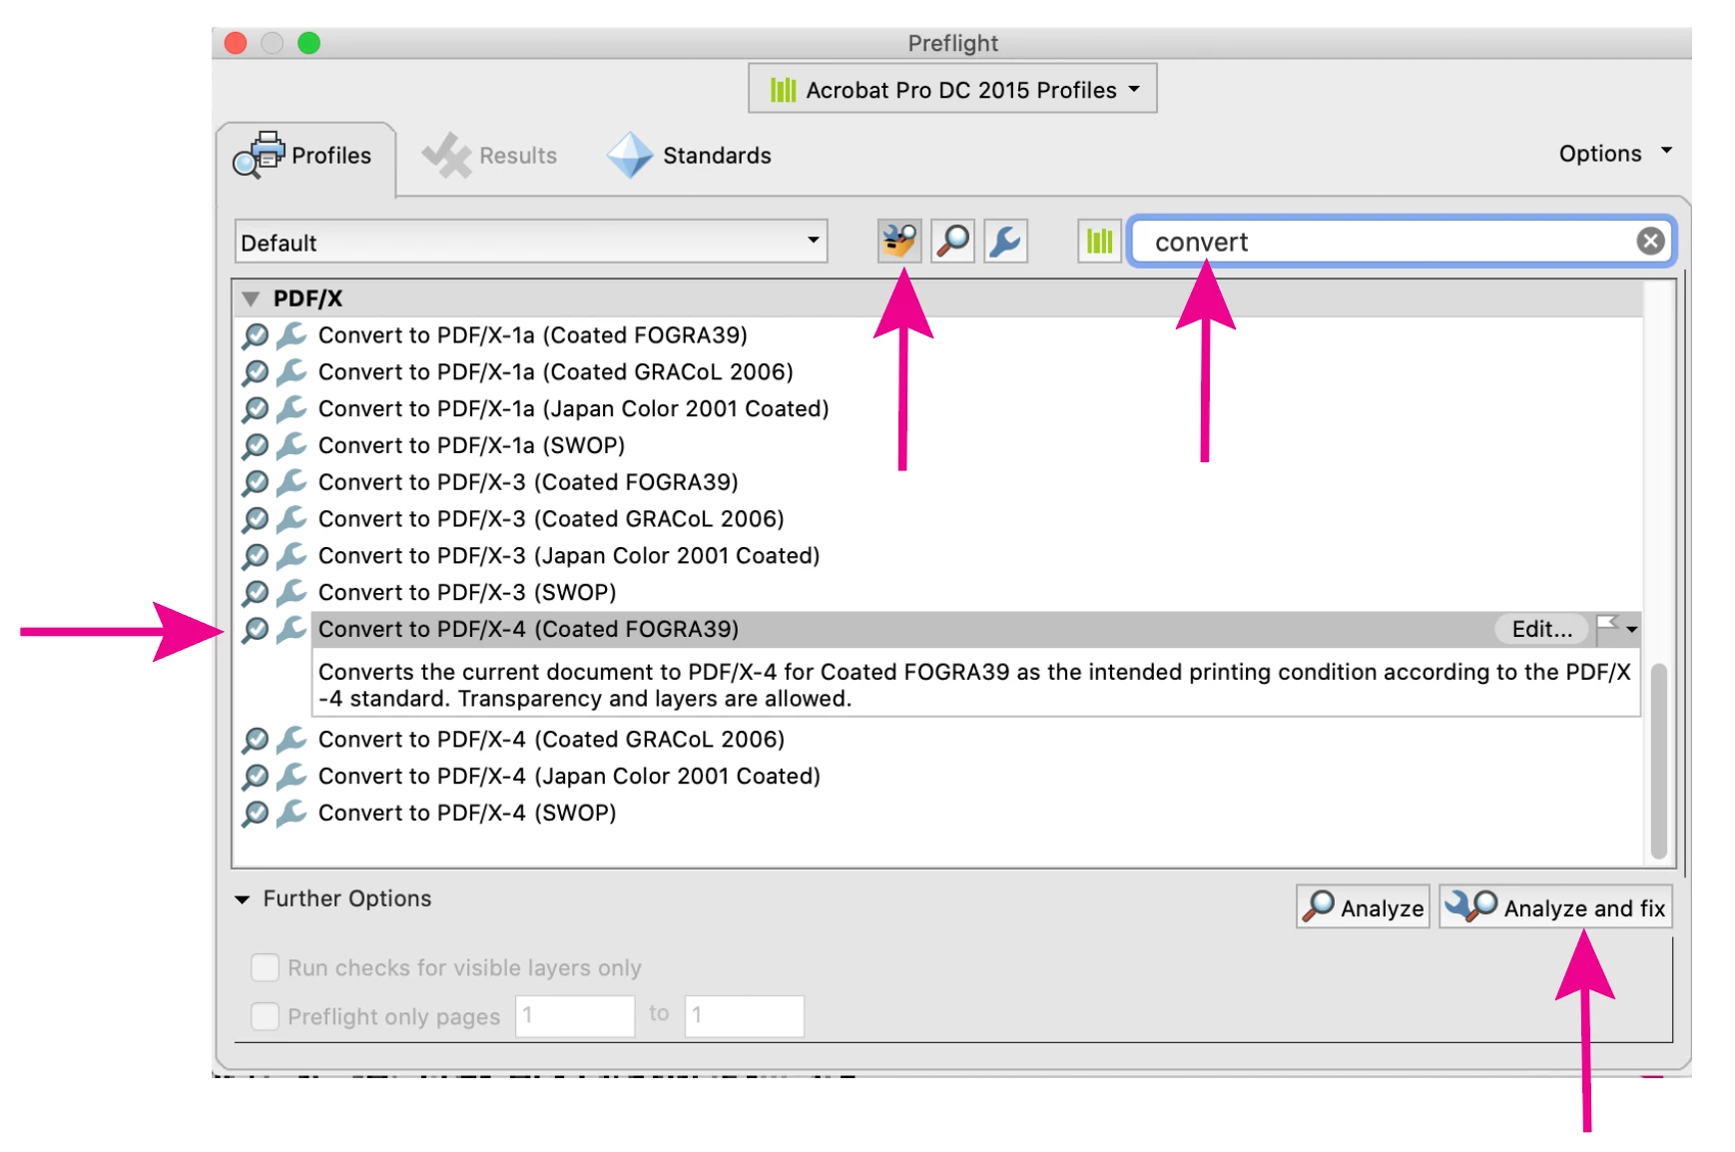Viewport: 1735px width, 1152px height.
Task: Click the end page number field
Action: pyautogui.click(x=744, y=1016)
